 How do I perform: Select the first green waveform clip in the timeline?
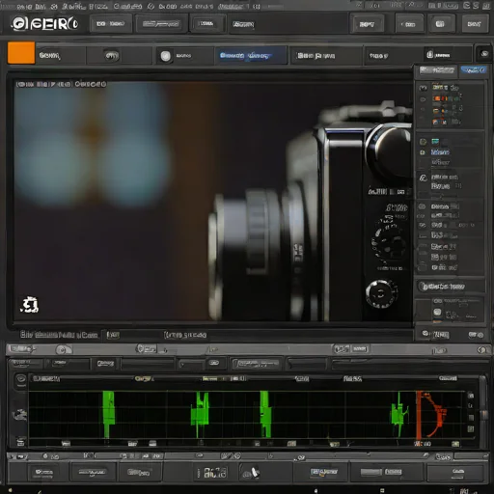108,414
